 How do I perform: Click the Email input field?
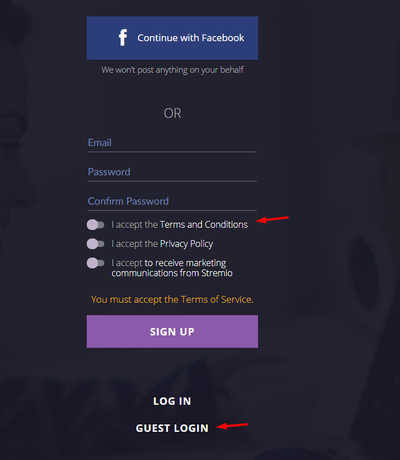172,143
